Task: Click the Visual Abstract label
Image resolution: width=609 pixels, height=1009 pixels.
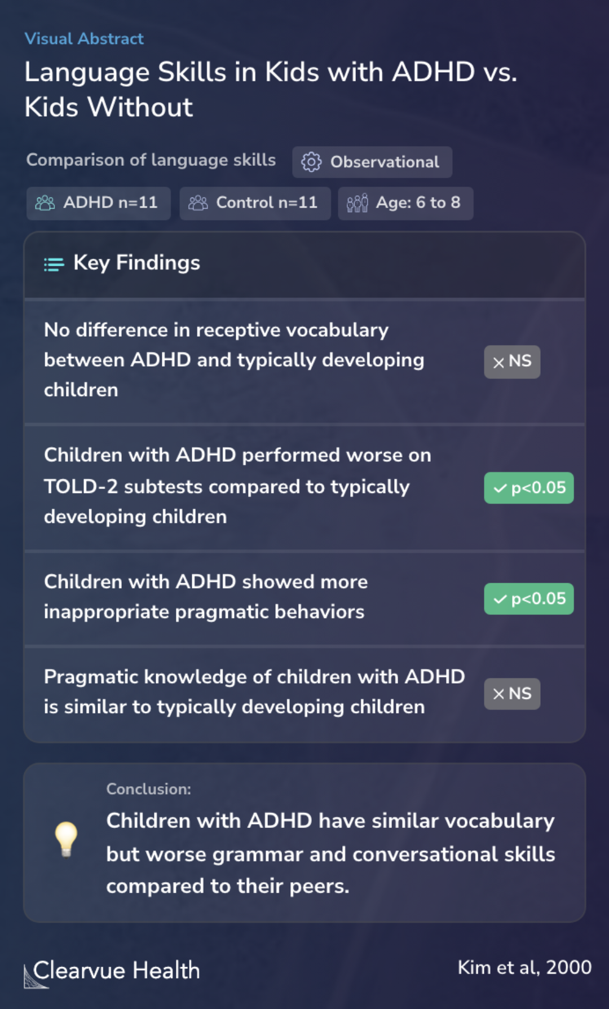Action: (84, 39)
